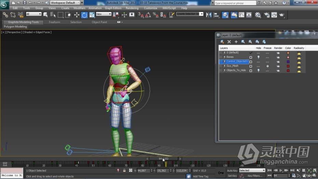Image resolution: width=318 pixels, height=179 pixels.
Task: Open the Material Editor icon
Action: [258, 15]
